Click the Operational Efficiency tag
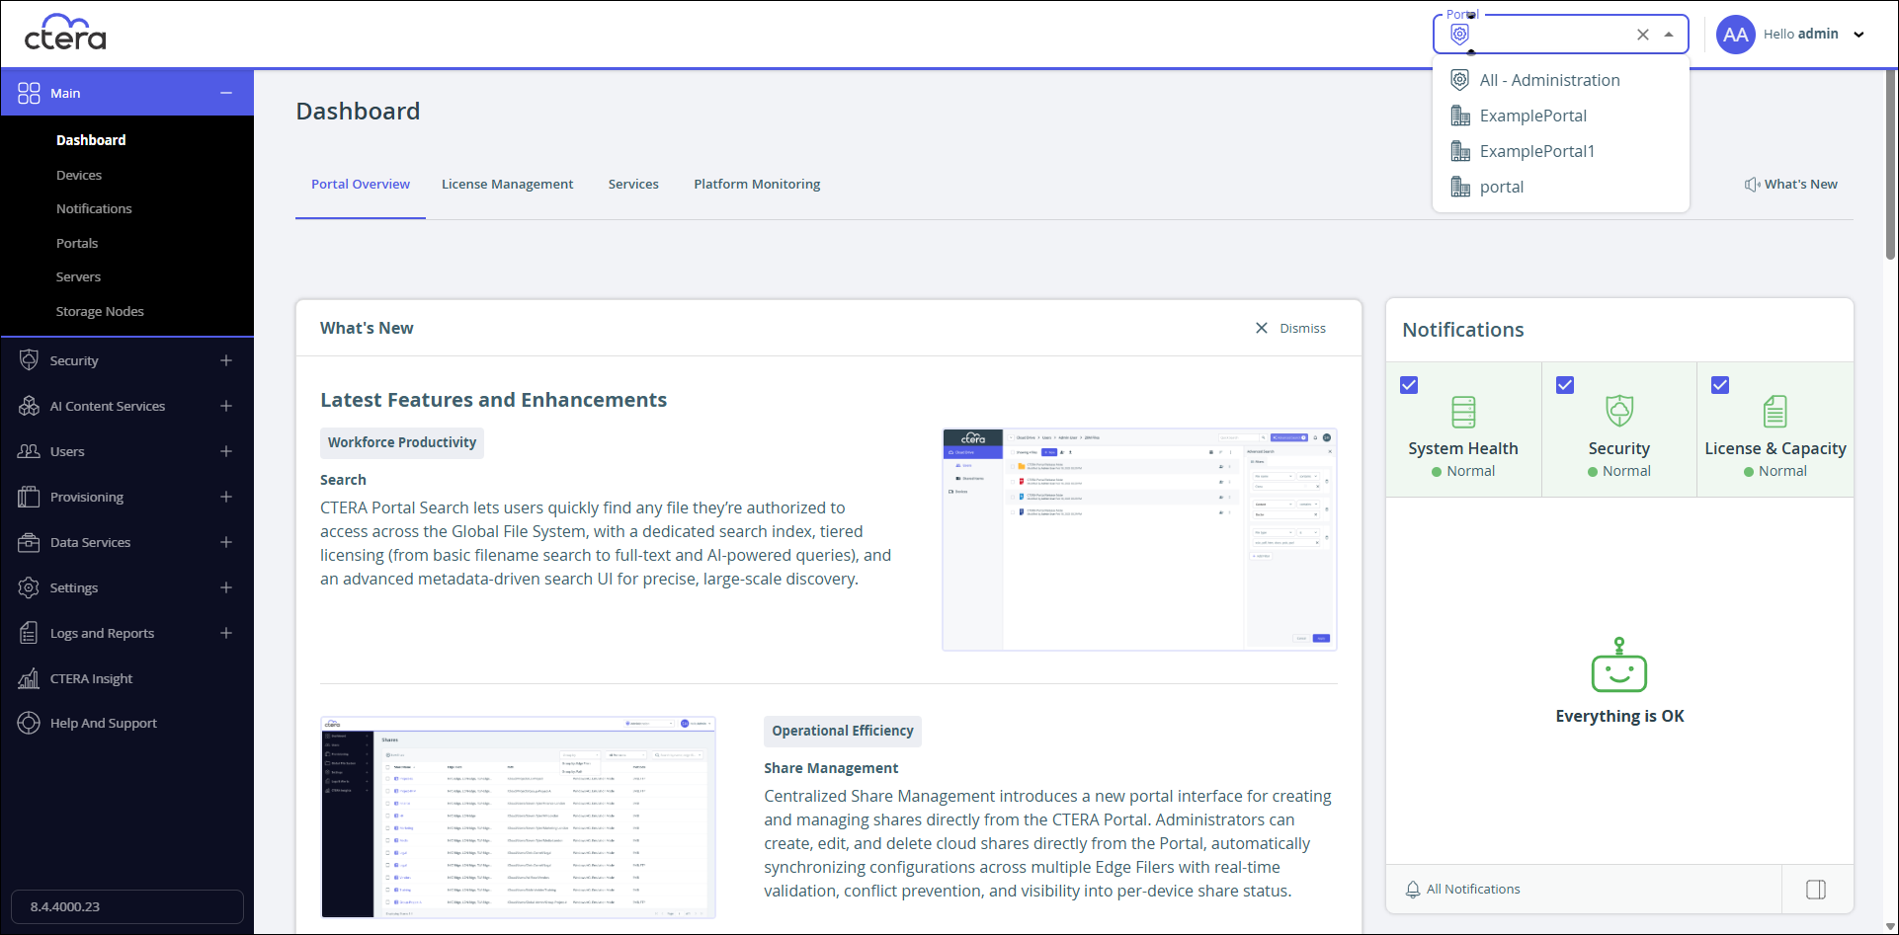Viewport: 1899px width, 935px height. pos(843,731)
